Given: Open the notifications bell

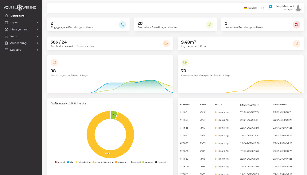Looking at the screenshot, I should tap(269, 8).
